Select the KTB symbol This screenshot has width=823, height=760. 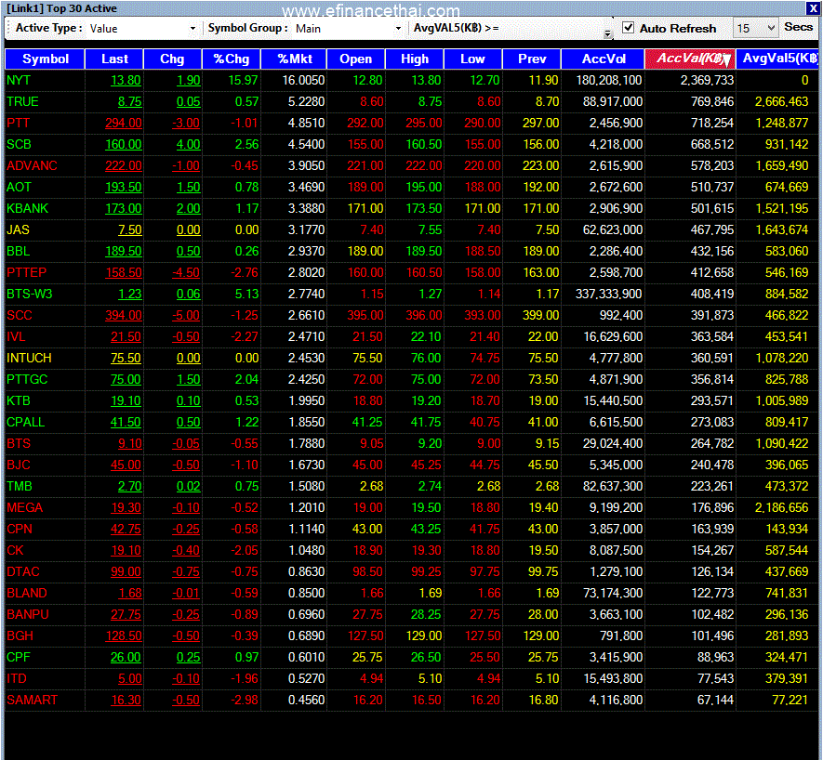pyautogui.click(x=19, y=400)
